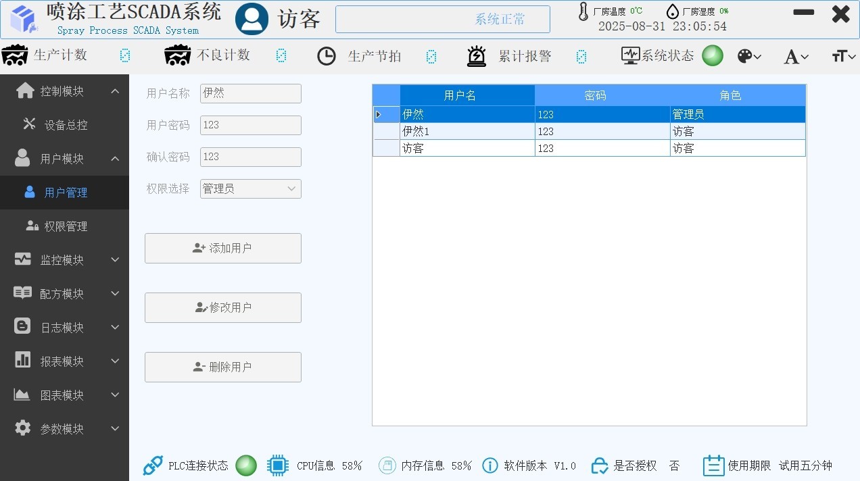Click the green 系统状态 indicator light
860x481 pixels.
(x=713, y=55)
